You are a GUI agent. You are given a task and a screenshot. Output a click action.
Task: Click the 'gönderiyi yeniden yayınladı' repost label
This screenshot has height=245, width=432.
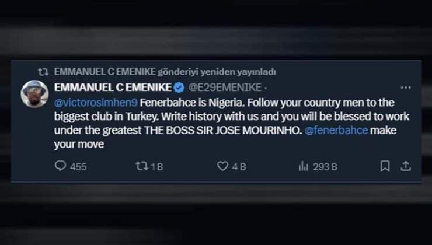pos(217,72)
